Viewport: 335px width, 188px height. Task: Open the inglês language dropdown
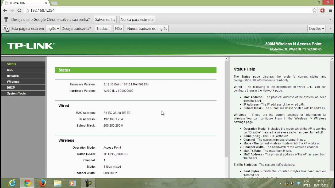pyautogui.click(x=53, y=28)
